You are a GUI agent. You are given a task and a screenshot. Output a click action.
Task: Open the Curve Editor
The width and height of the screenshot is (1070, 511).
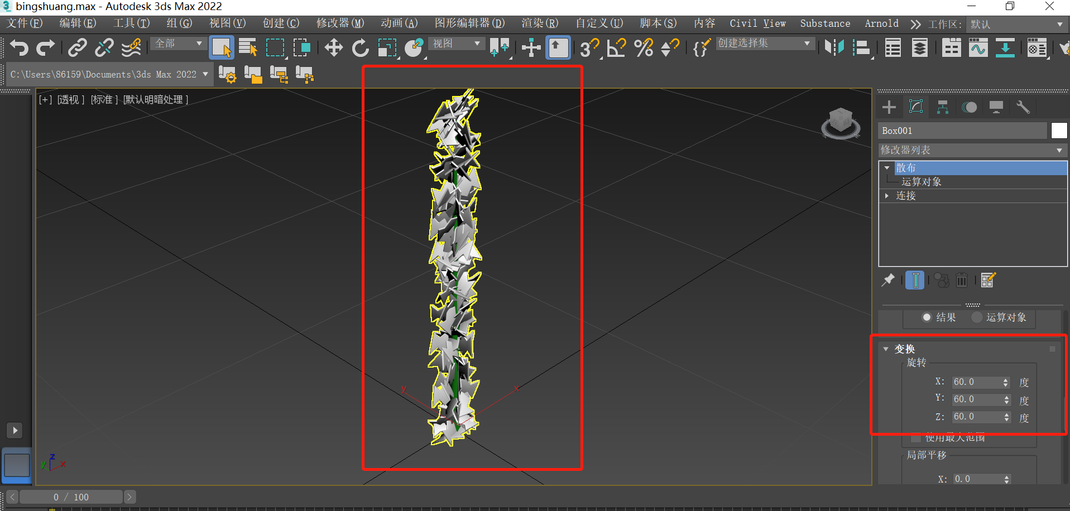[x=978, y=48]
